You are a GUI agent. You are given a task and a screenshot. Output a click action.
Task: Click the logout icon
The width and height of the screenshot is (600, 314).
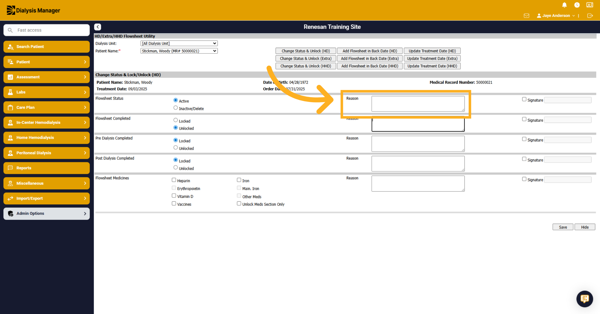pyautogui.click(x=590, y=16)
